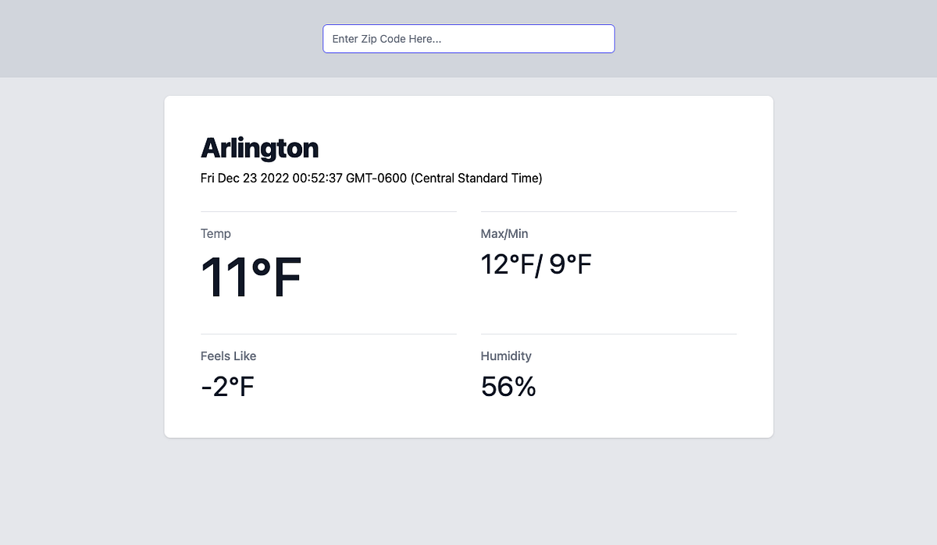Click the Humidity label
Viewport: 937px width, 545px height.
506,356
